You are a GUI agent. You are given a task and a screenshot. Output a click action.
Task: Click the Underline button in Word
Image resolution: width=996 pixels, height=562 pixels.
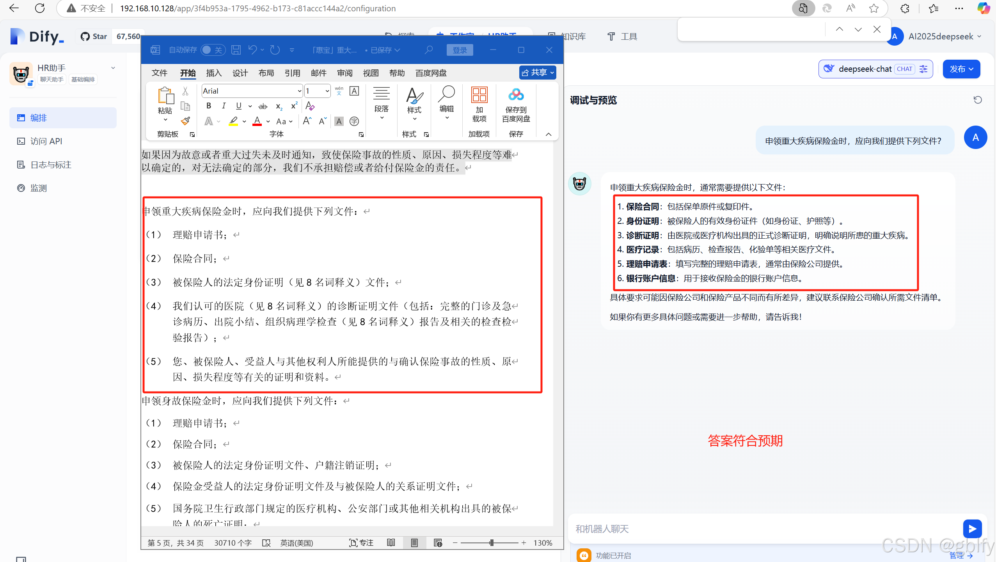(239, 106)
